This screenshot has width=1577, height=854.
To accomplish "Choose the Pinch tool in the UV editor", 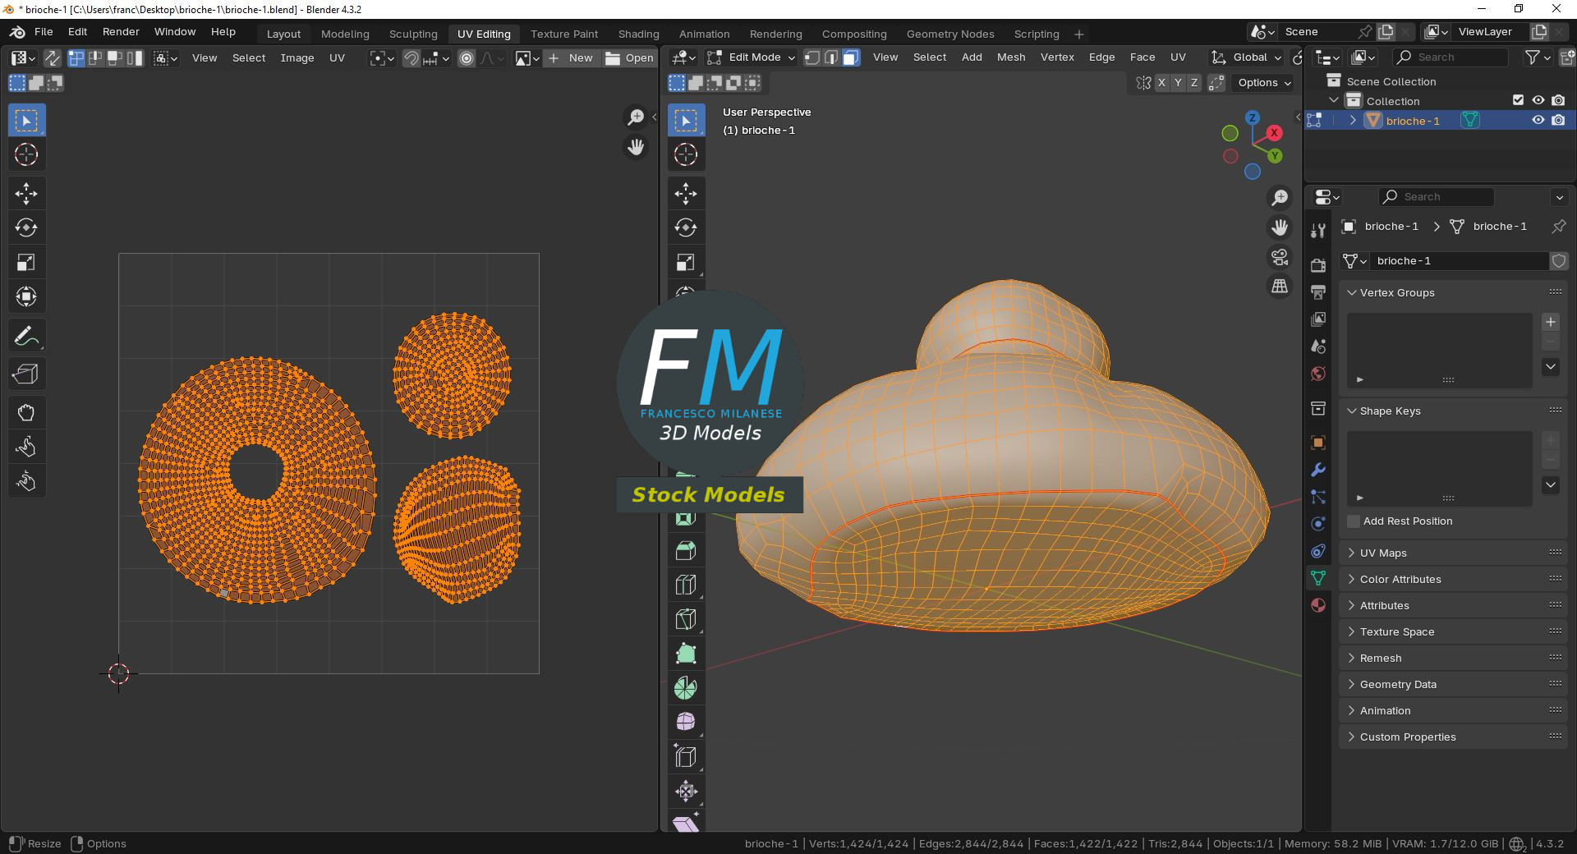I will pos(26,481).
